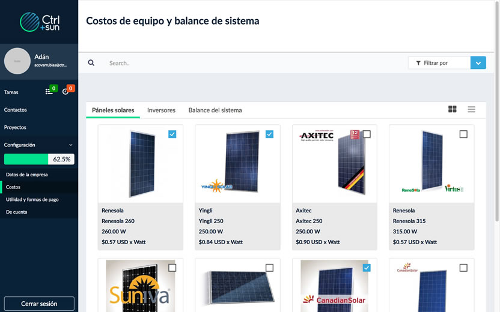Screen dimensions: 500x312
Task: Click the 315.00 W power value
Action: (x=405, y=232)
